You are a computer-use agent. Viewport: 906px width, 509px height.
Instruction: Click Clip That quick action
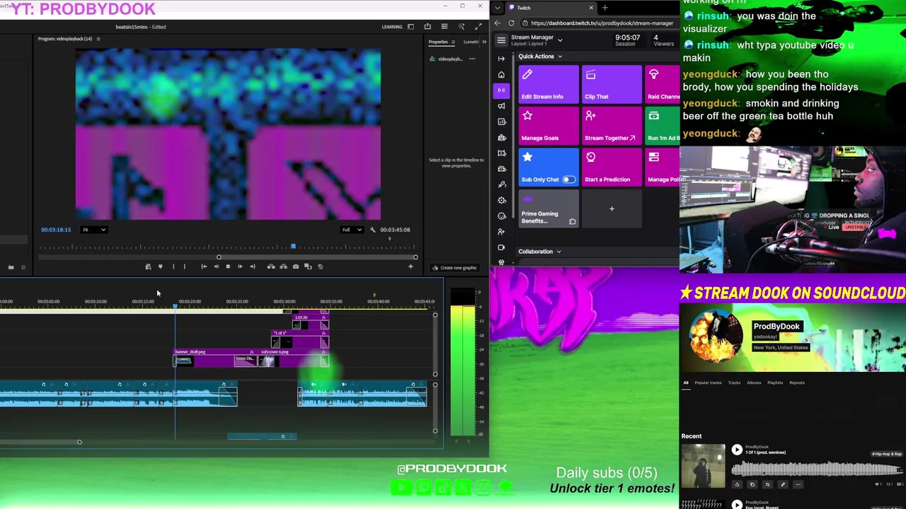pyautogui.click(x=612, y=84)
